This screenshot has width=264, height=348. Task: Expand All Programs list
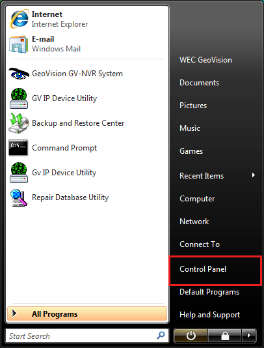click(87, 314)
